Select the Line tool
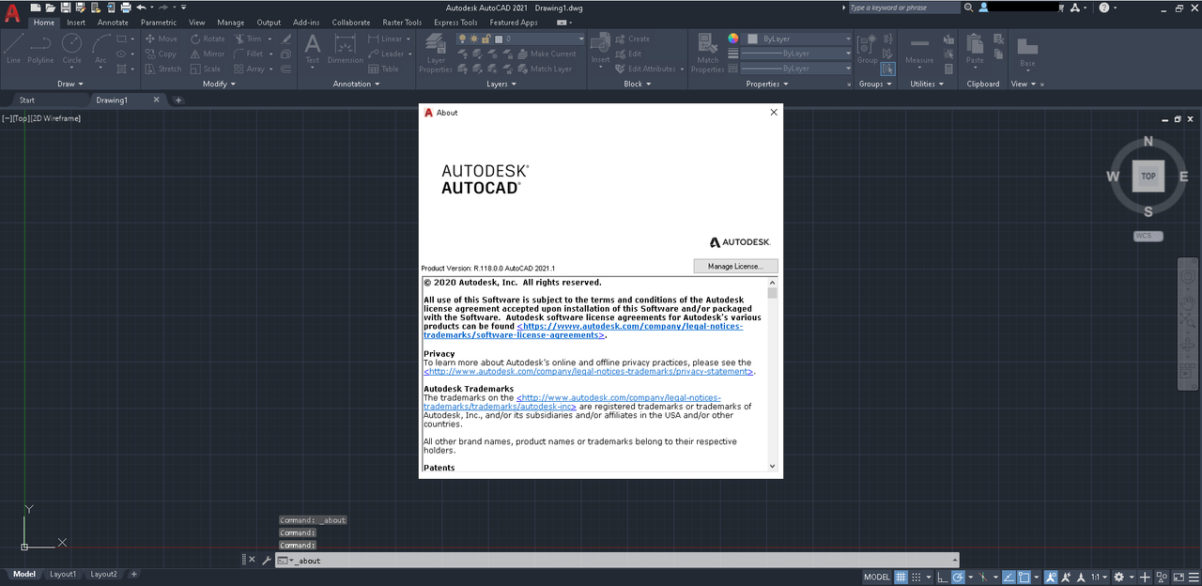Viewport: 1202px width, 586px height. (13, 48)
